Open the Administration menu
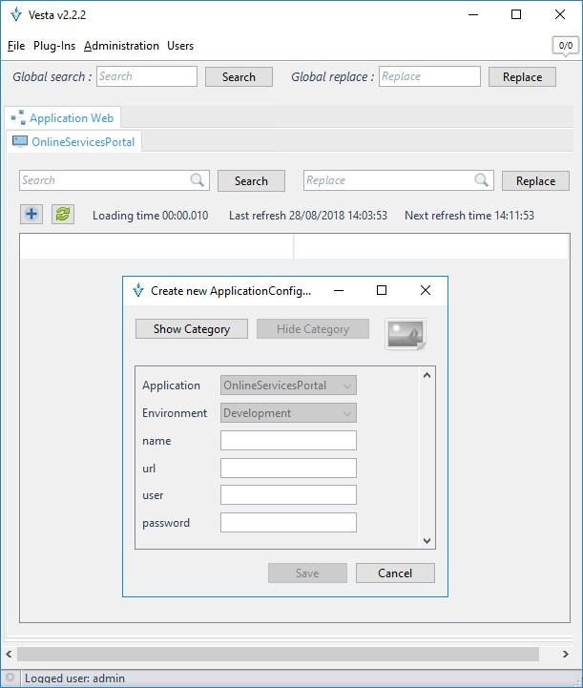This screenshot has width=583, height=688. pyautogui.click(x=121, y=46)
